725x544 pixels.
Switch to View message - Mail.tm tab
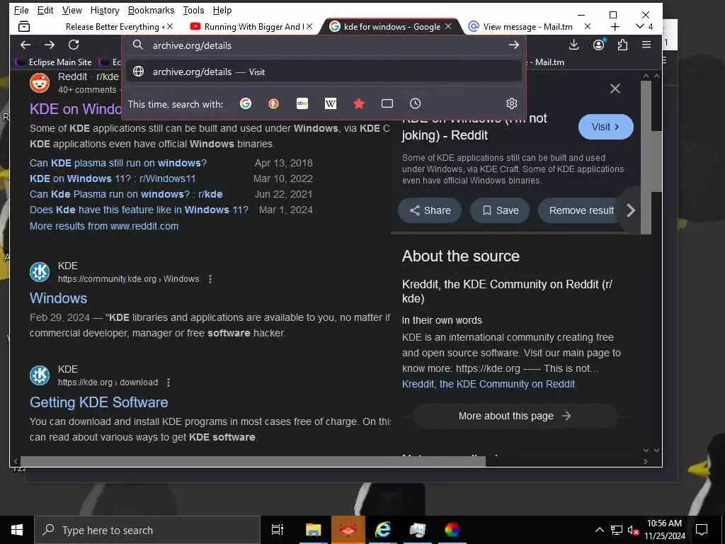(527, 27)
